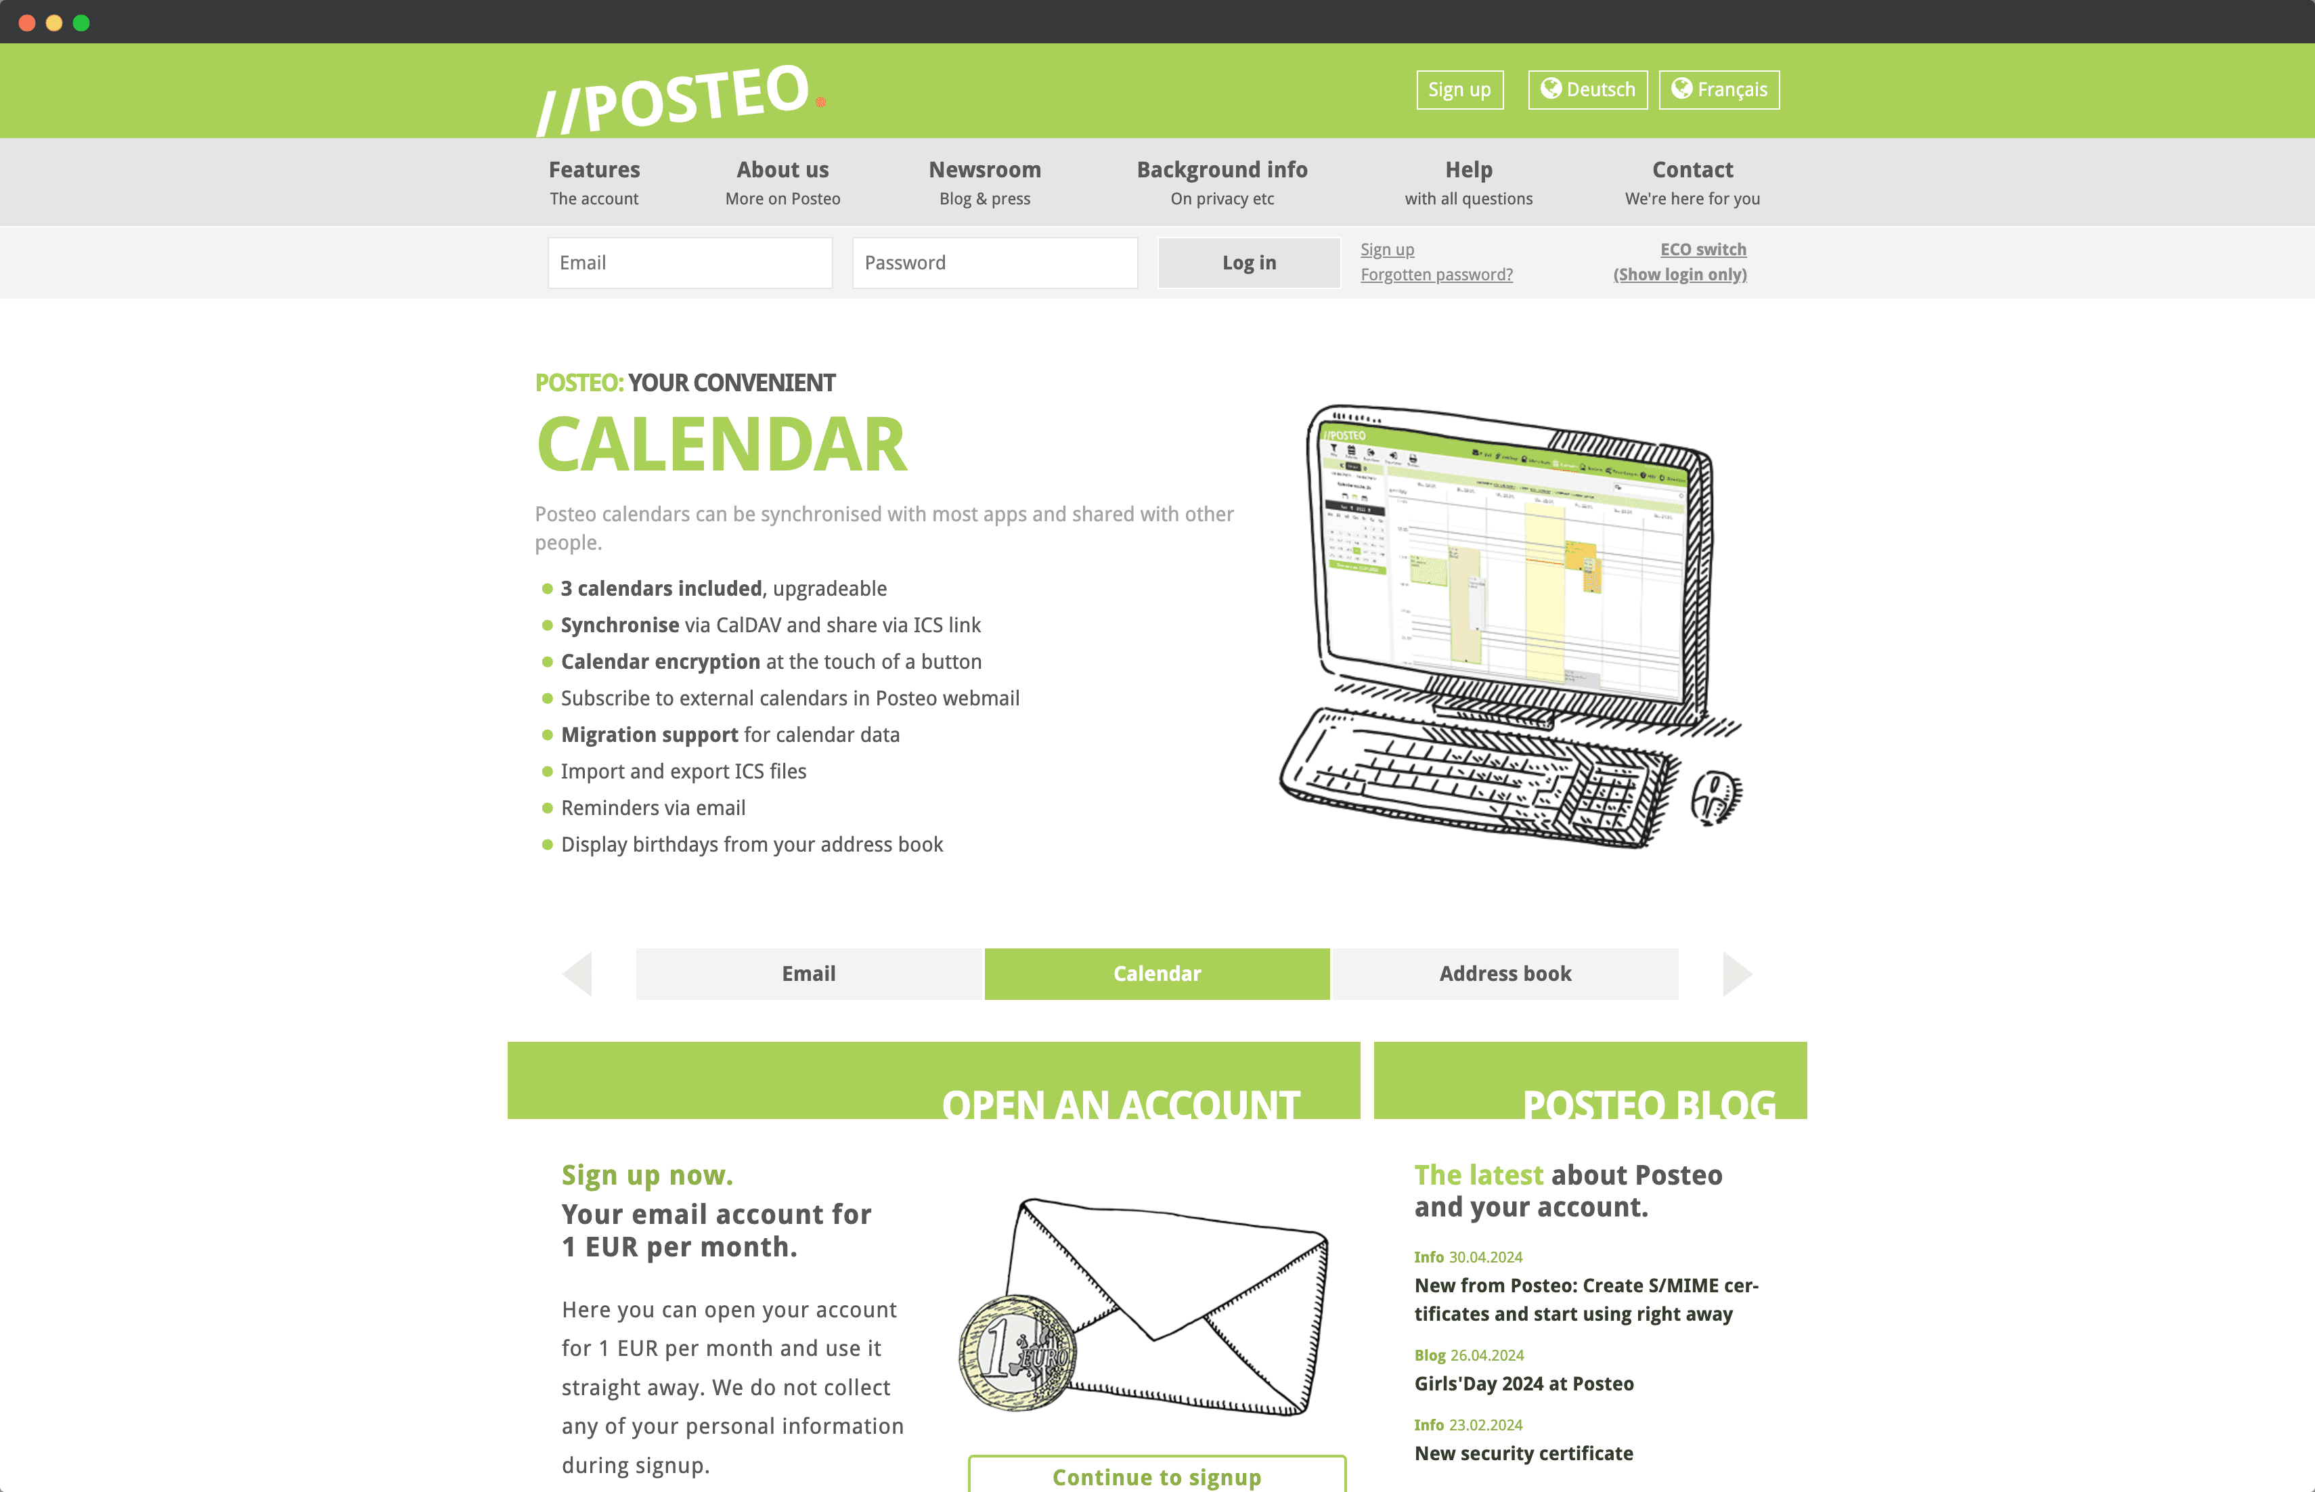
Task: Click Sign up button in top navigation
Action: (x=1459, y=89)
